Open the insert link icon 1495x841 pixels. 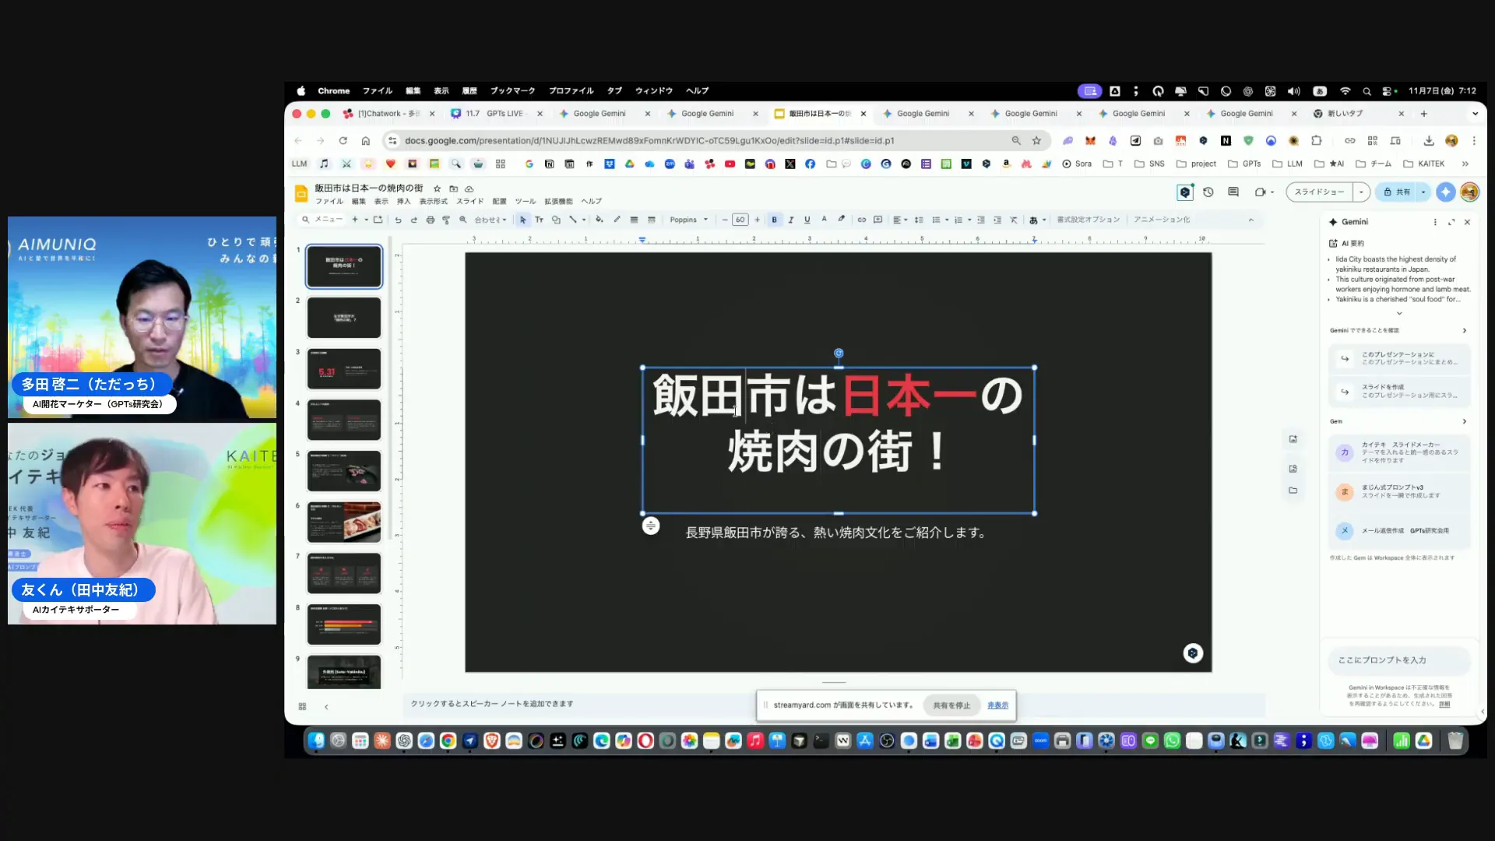[862, 220]
